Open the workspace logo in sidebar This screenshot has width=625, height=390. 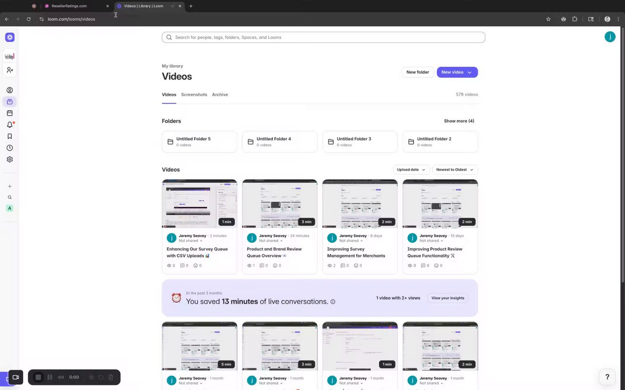tap(10, 56)
